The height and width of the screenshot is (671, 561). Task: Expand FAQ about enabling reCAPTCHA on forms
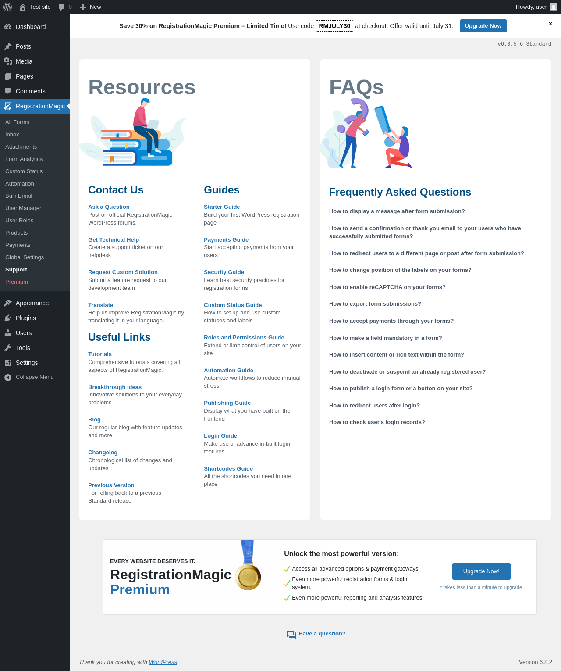[x=387, y=287]
